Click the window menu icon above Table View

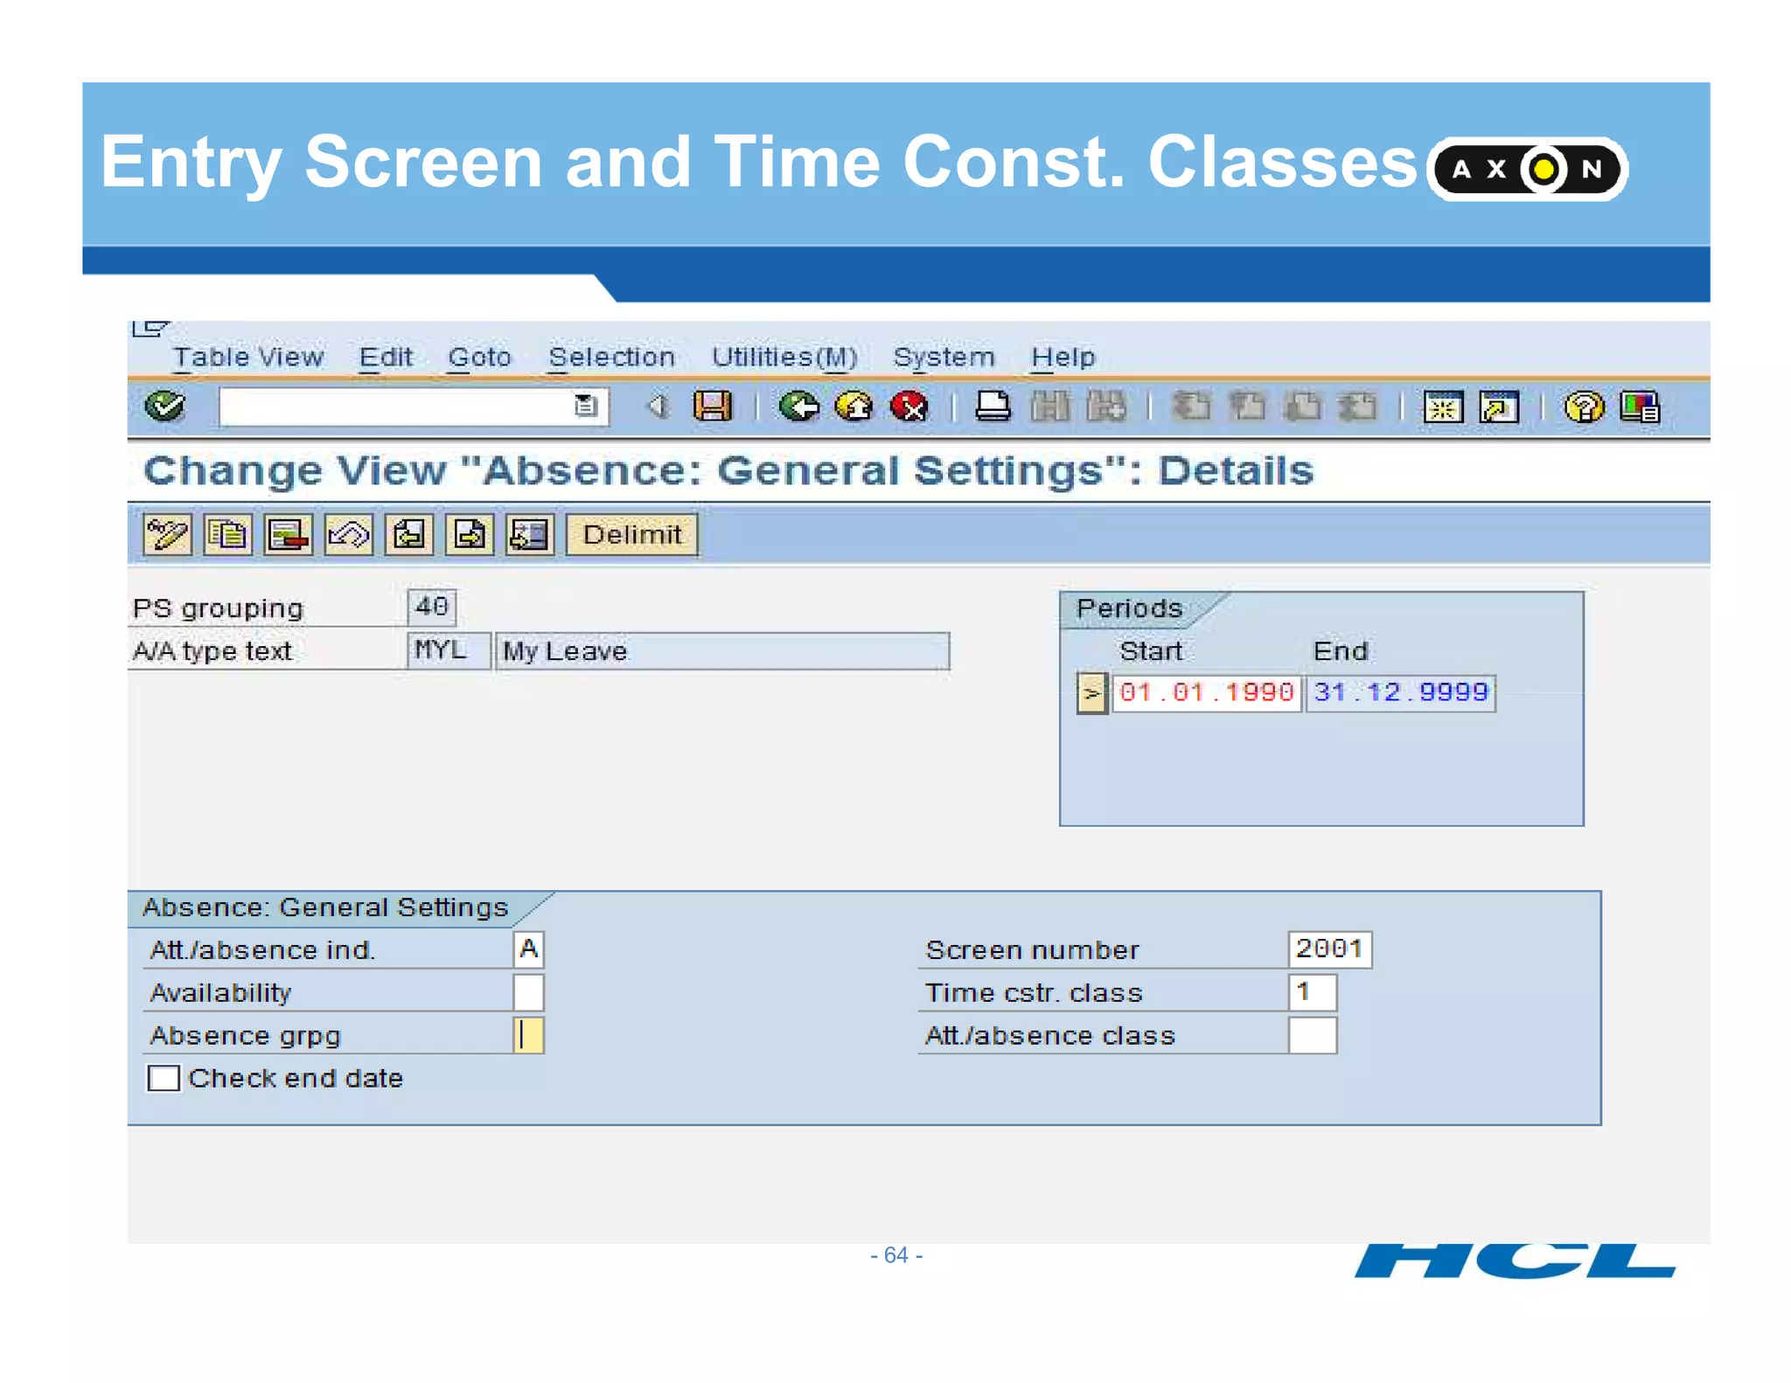[x=150, y=329]
